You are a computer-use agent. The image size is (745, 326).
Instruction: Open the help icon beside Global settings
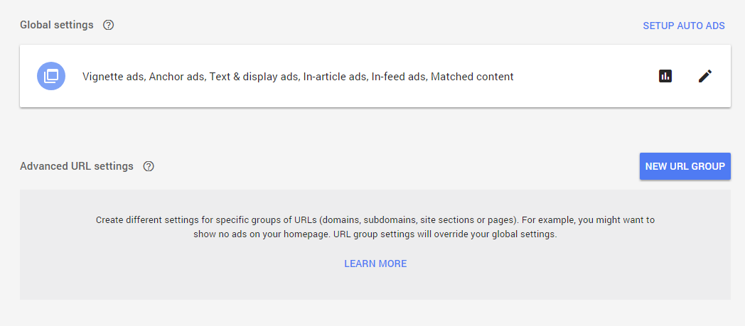click(108, 25)
